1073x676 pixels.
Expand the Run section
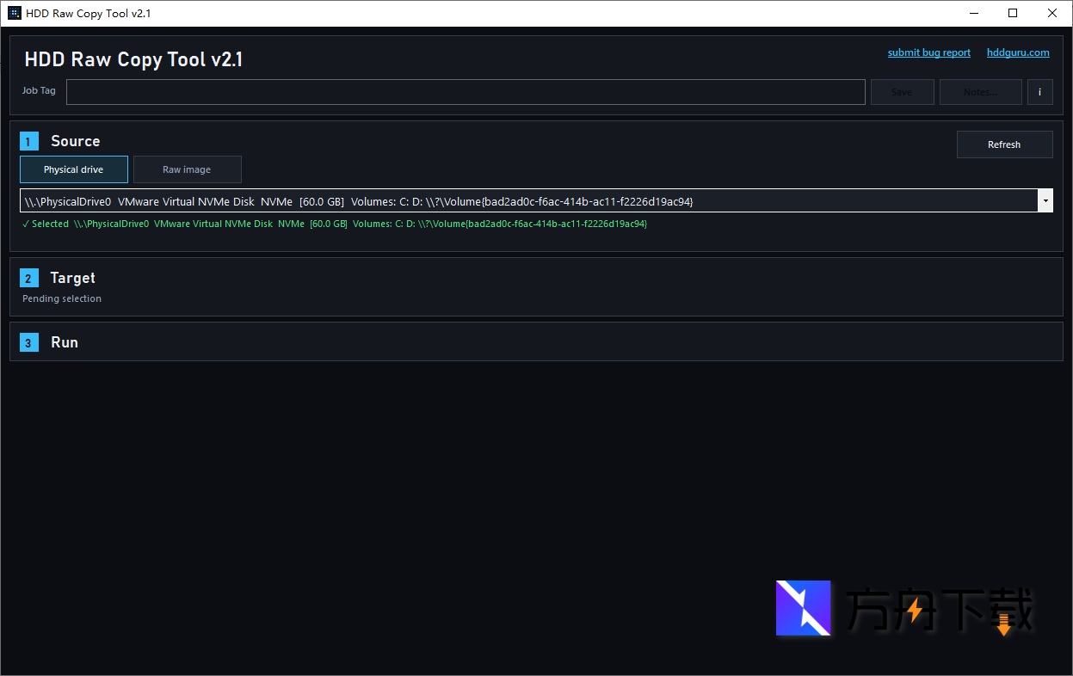pos(65,342)
